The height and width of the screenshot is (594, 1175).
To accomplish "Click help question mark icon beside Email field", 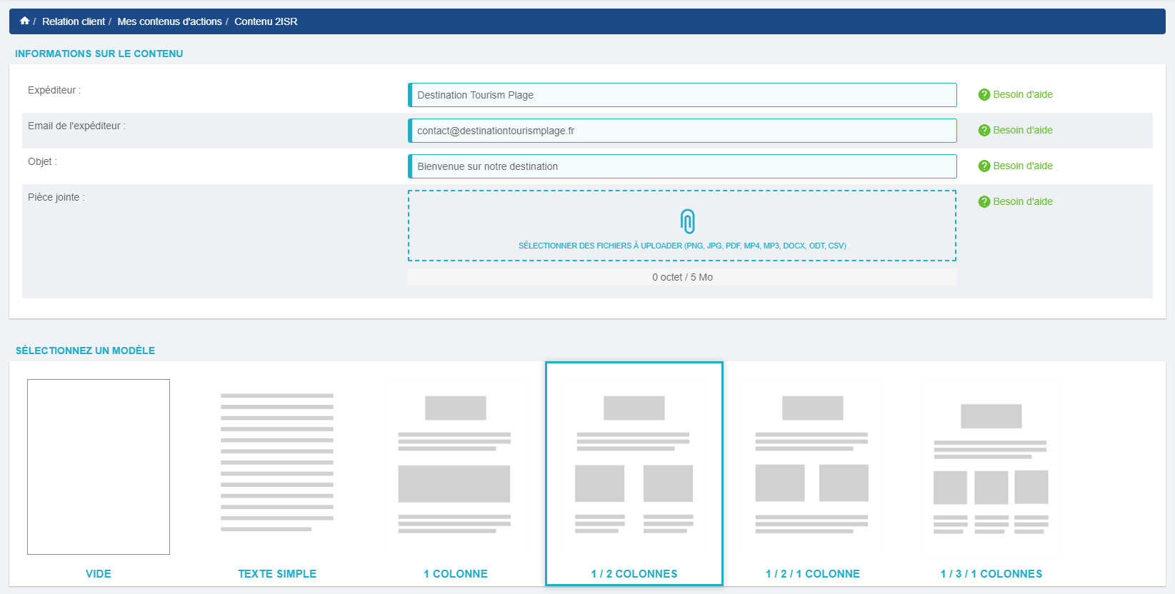I will [984, 130].
